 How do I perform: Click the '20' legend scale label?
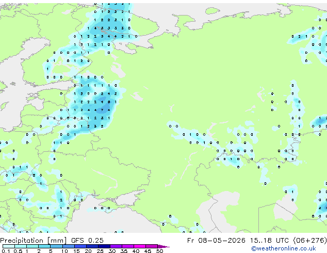point(88,251)
